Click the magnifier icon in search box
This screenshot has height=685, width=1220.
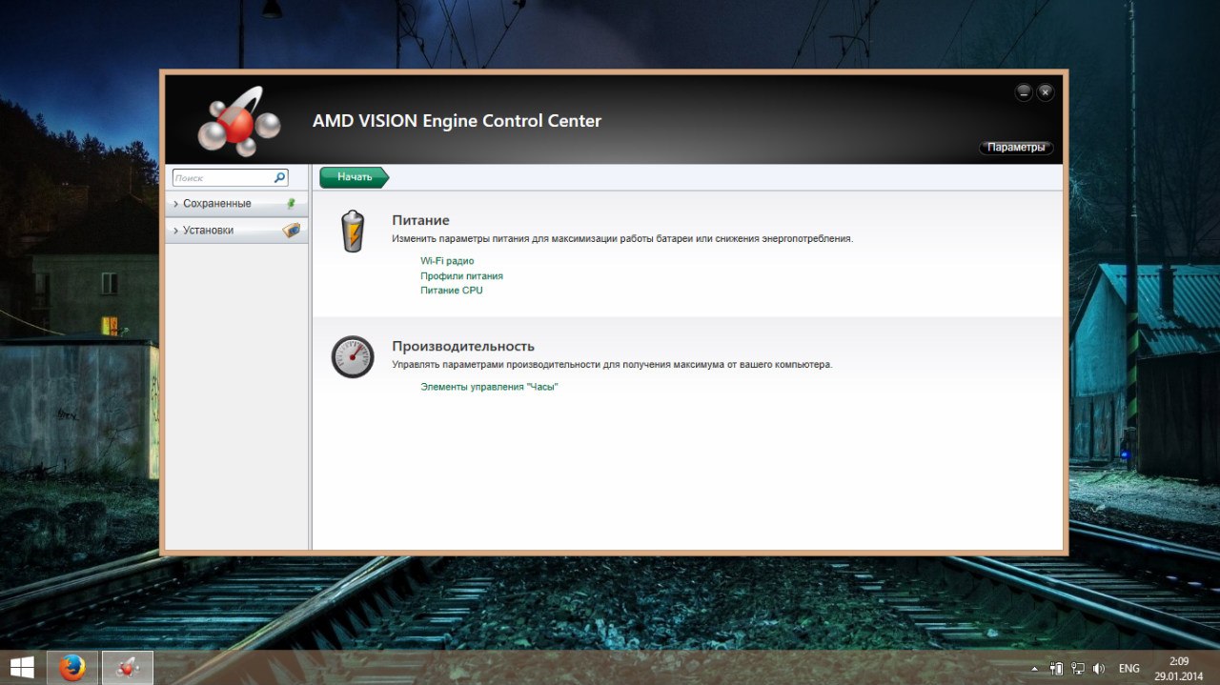(x=279, y=177)
